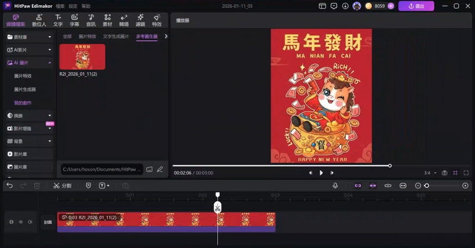Toggle the track eye visibility icon
475x248 pixels.
click(21, 222)
